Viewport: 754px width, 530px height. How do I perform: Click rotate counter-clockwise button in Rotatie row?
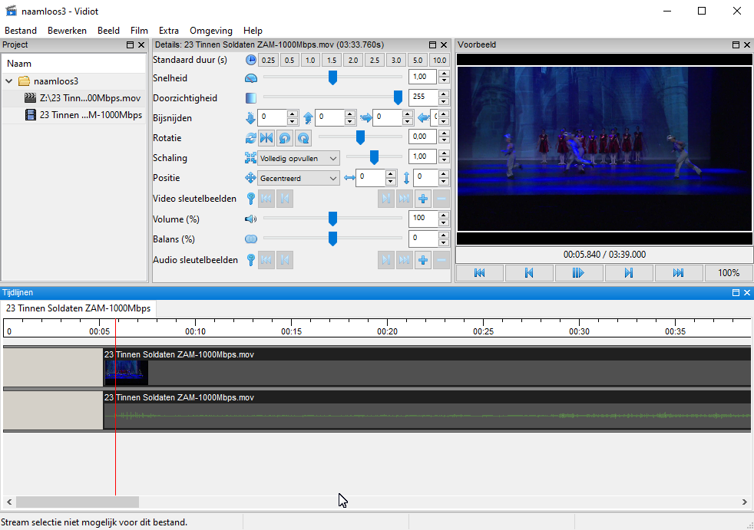285,138
